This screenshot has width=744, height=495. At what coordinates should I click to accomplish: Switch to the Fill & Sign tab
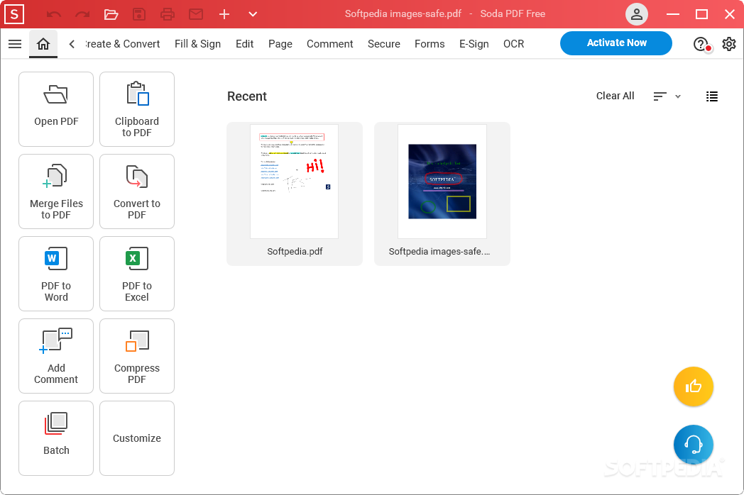(x=197, y=44)
